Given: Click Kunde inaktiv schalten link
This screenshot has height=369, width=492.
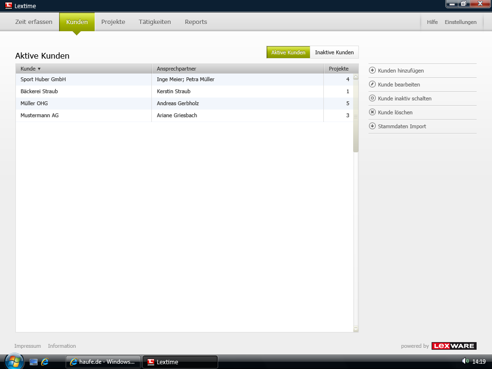Looking at the screenshot, I should [405, 98].
